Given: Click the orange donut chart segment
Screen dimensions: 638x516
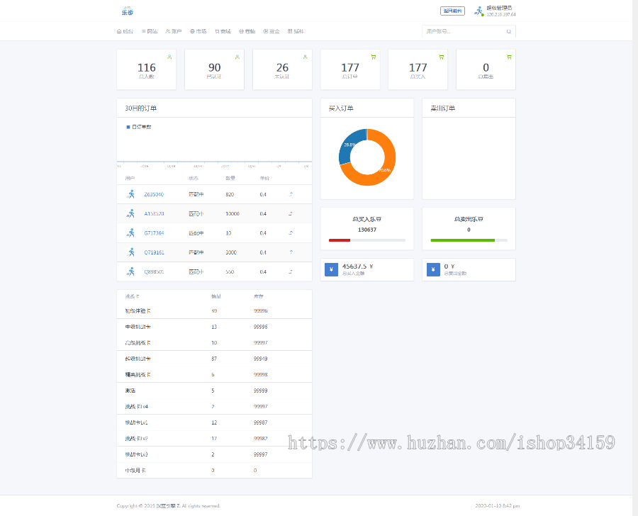Looking at the screenshot, I should (x=388, y=167).
